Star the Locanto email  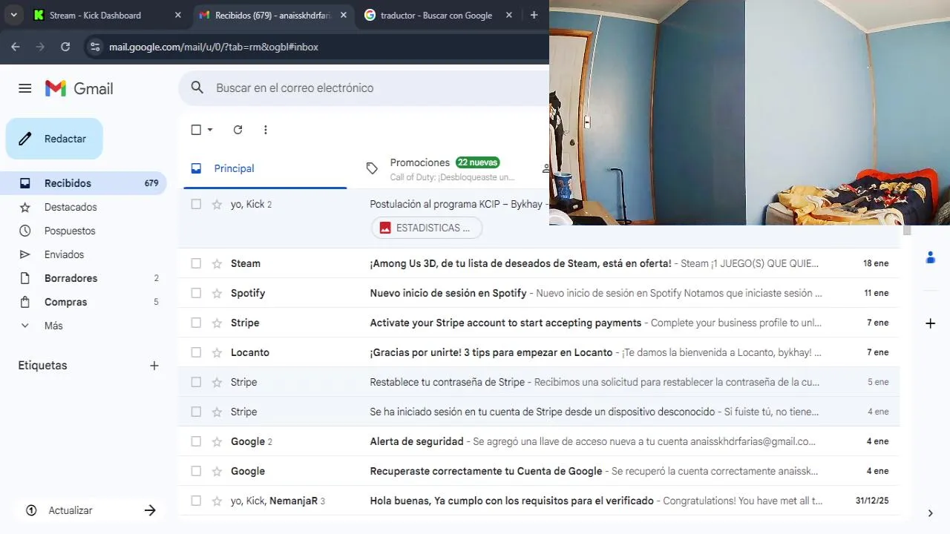pyautogui.click(x=217, y=352)
